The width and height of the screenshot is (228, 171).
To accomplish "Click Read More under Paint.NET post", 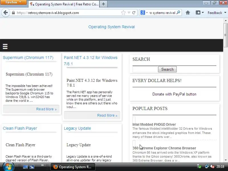I will pyautogui.click(x=107, y=115).
